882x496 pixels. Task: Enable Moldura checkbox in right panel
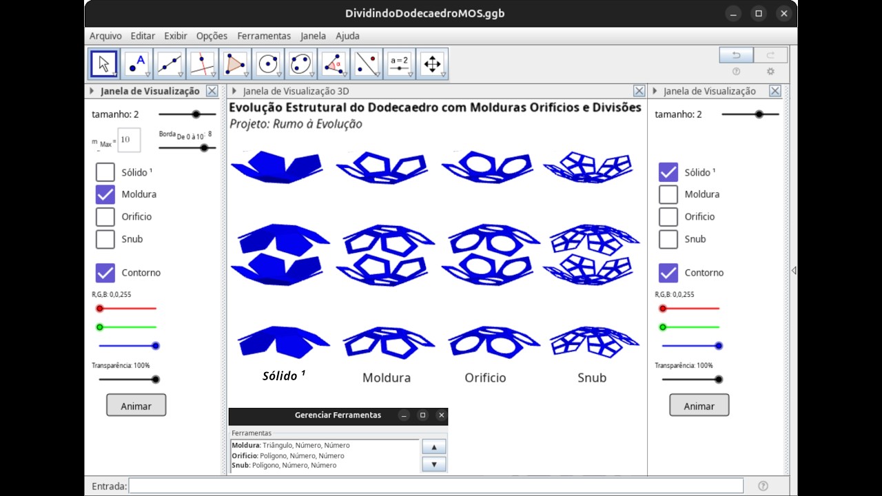pos(668,194)
